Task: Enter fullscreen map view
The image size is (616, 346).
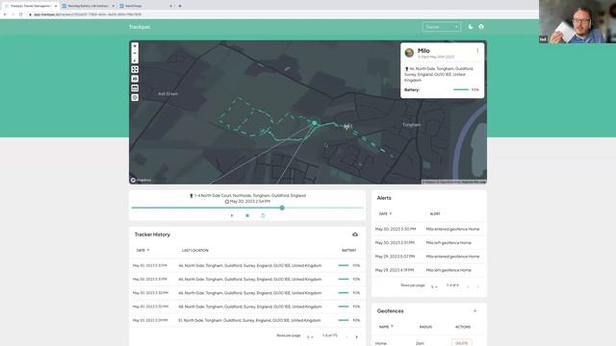Action: click(x=135, y=69)
